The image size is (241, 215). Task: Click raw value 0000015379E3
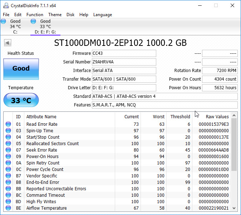(x=213, y=124)
